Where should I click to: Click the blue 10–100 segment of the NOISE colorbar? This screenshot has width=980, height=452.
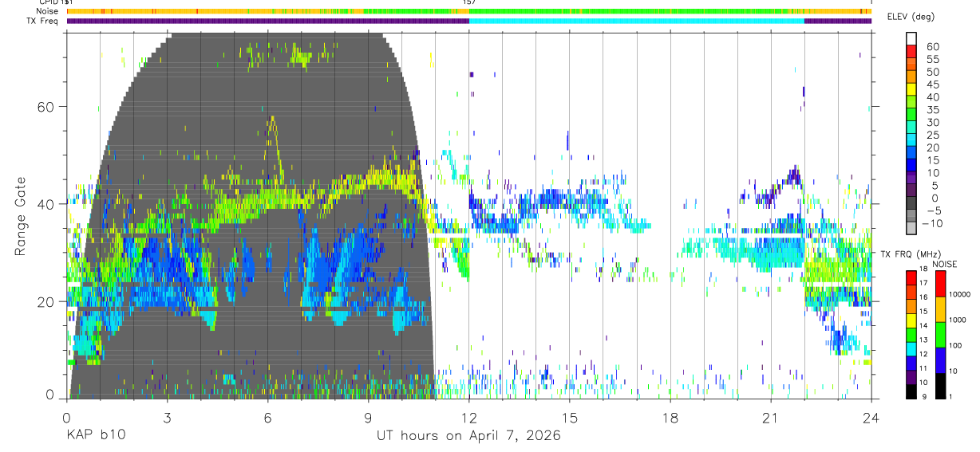tap(939, 360)
